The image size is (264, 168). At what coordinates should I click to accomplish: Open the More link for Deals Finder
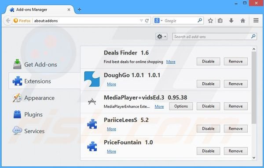171,62
